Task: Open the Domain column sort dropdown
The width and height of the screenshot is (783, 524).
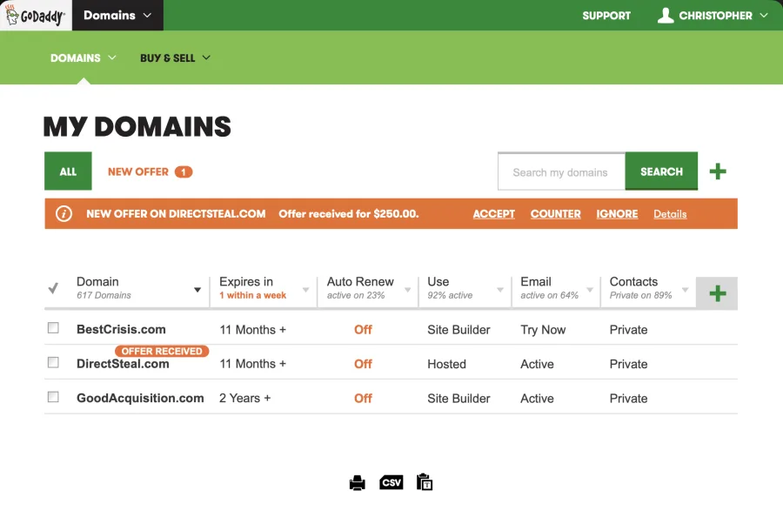Action: tap(197, 290)
